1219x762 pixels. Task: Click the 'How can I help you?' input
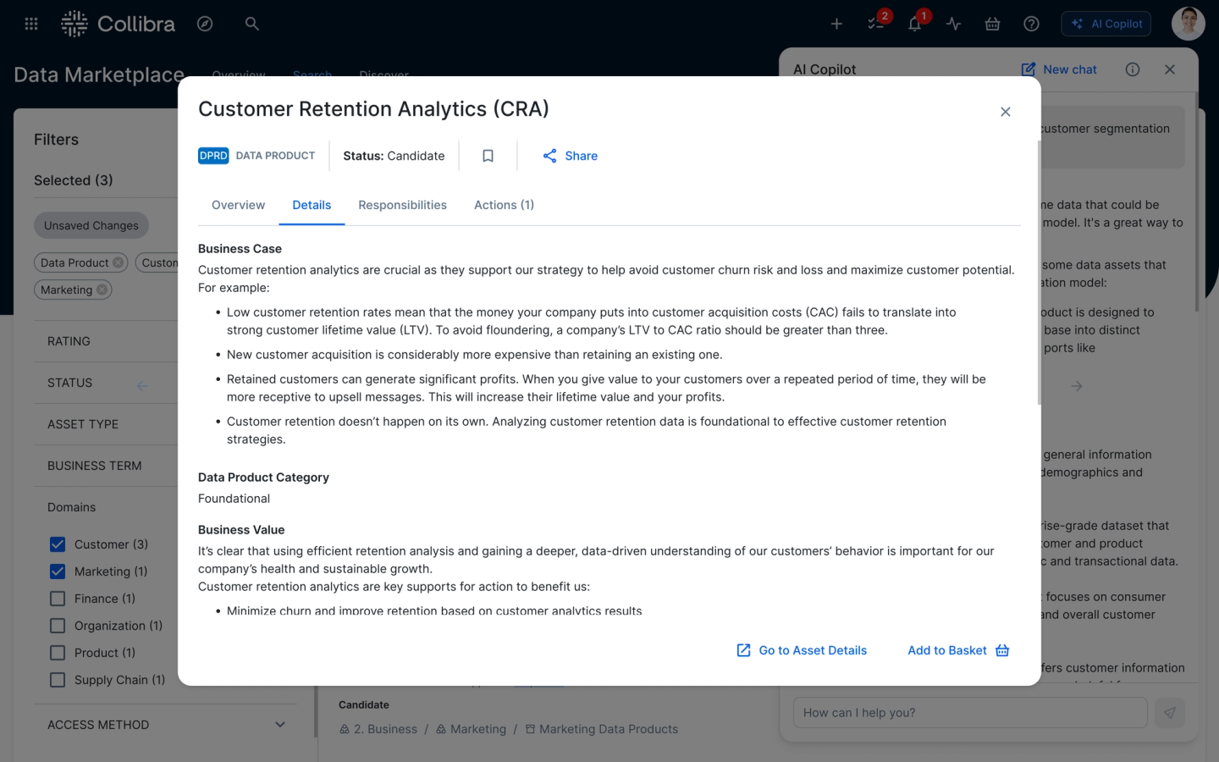pos(969,713)
